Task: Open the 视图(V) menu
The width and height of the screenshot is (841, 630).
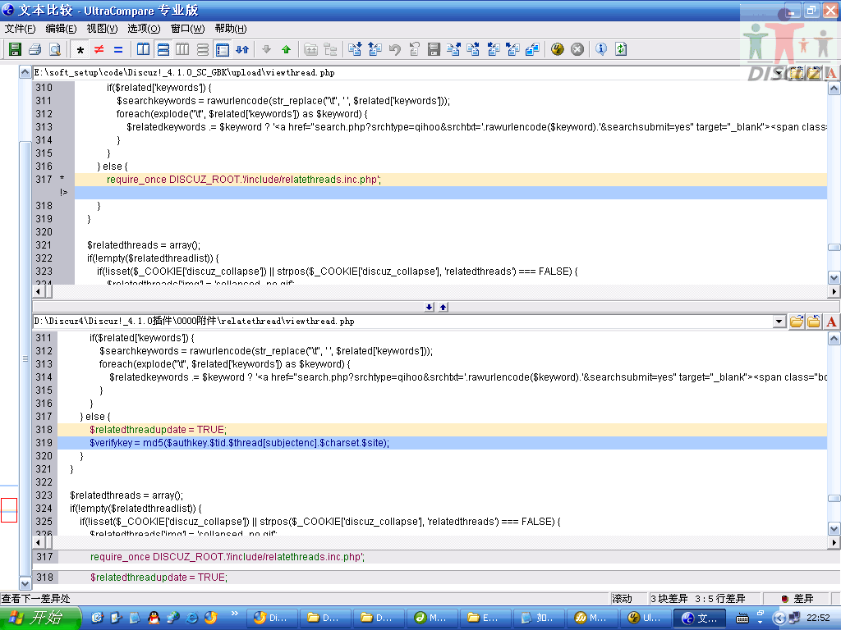Action: 102,29
